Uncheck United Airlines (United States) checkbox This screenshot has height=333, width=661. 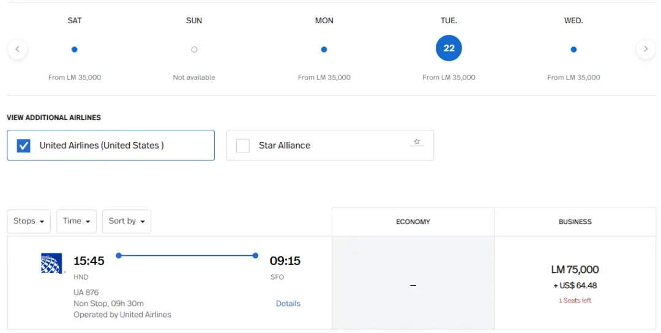point(24,146)
